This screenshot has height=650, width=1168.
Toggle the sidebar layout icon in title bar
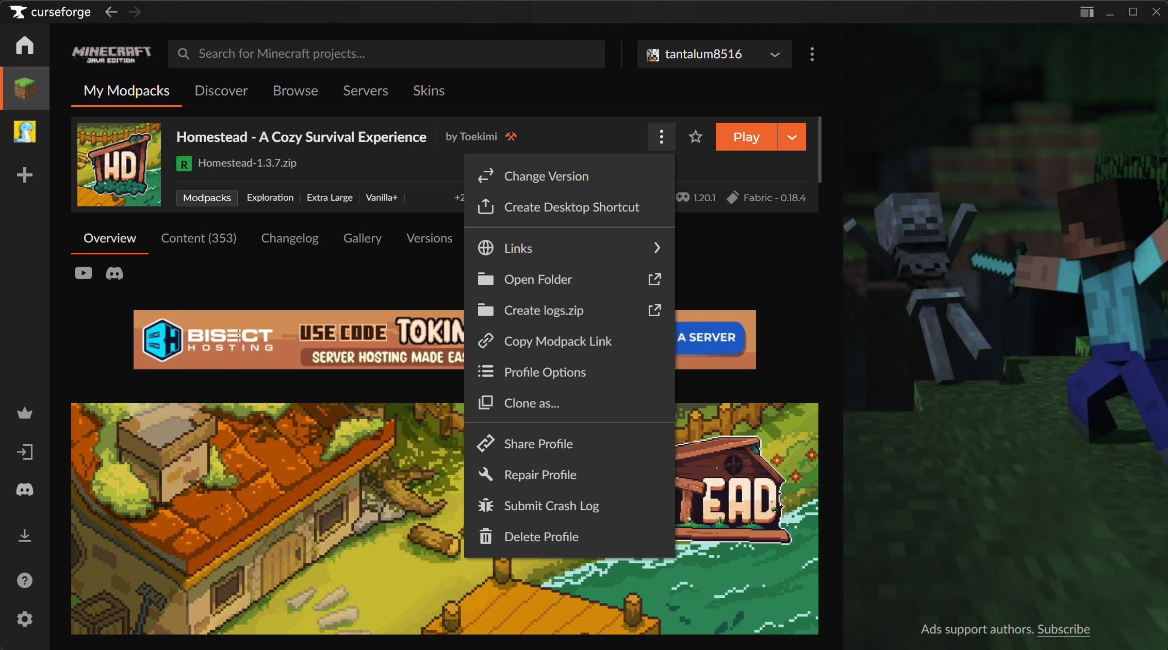point(1087,12)
